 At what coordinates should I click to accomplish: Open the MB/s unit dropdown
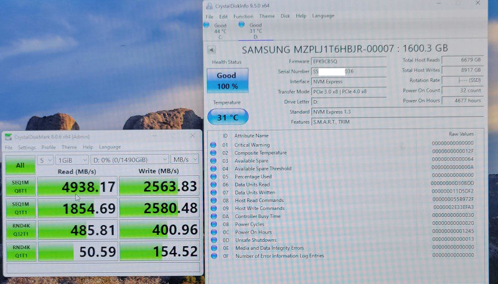point(185,159)
